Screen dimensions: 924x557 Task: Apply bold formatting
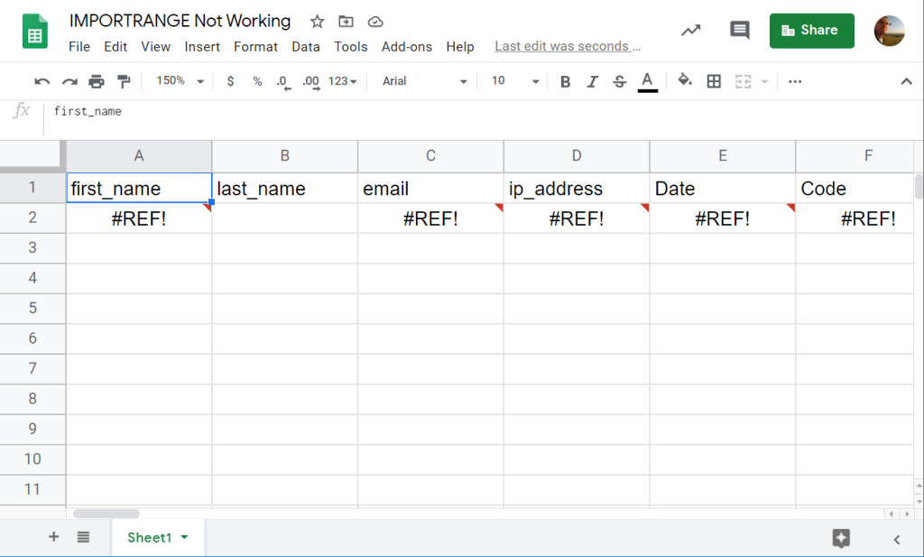pos(564,80)
